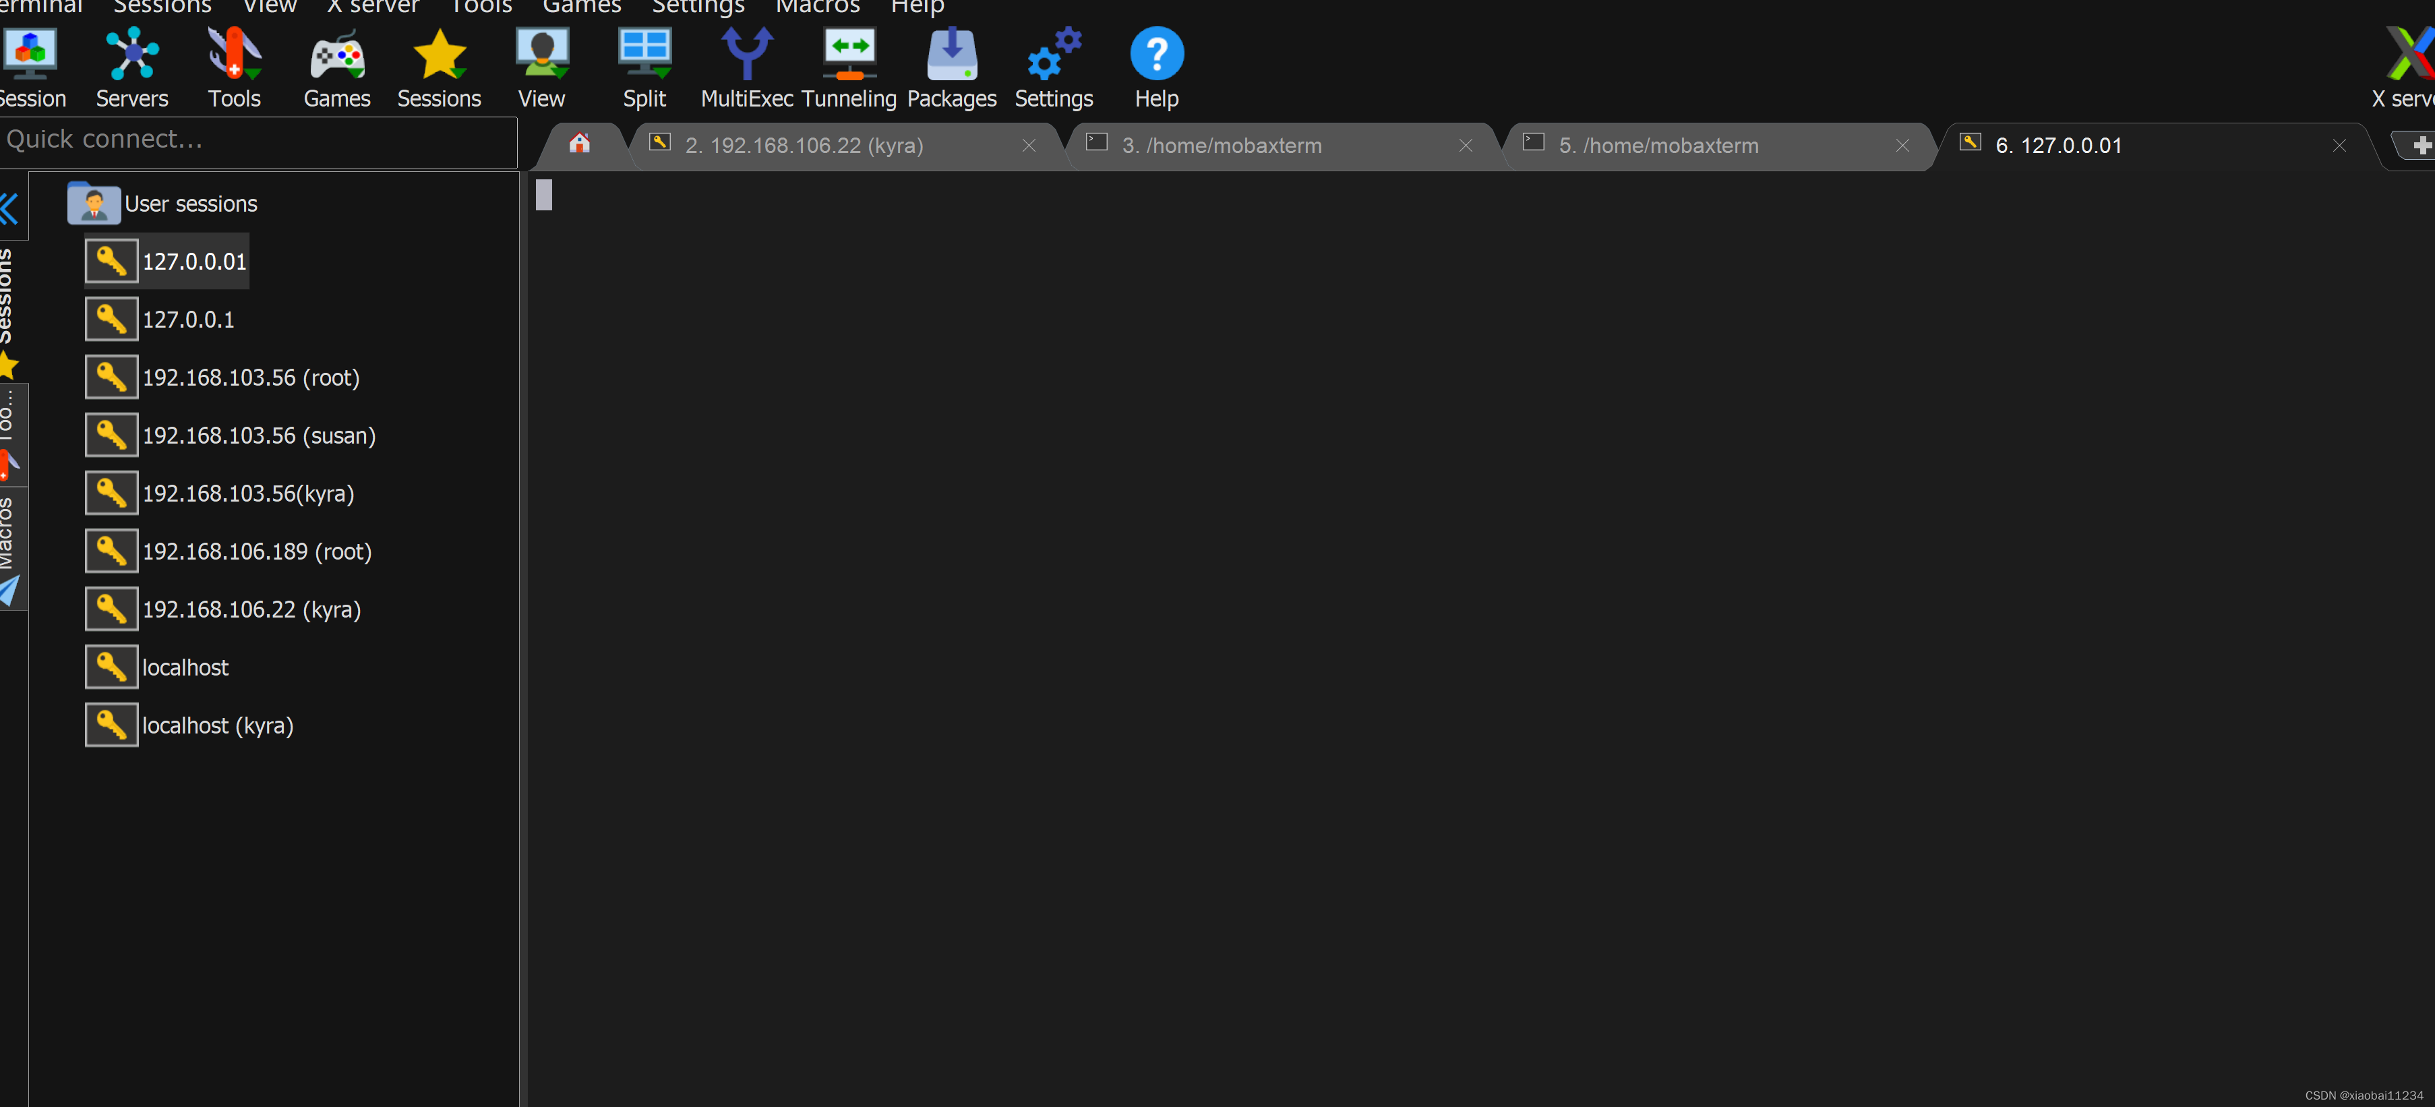
Task: Select the 127.0.0.1 session
Action: [188, 320]
